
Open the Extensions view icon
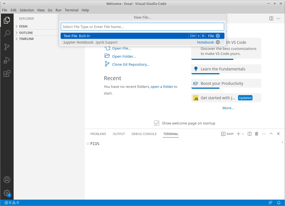pos(7,74)
